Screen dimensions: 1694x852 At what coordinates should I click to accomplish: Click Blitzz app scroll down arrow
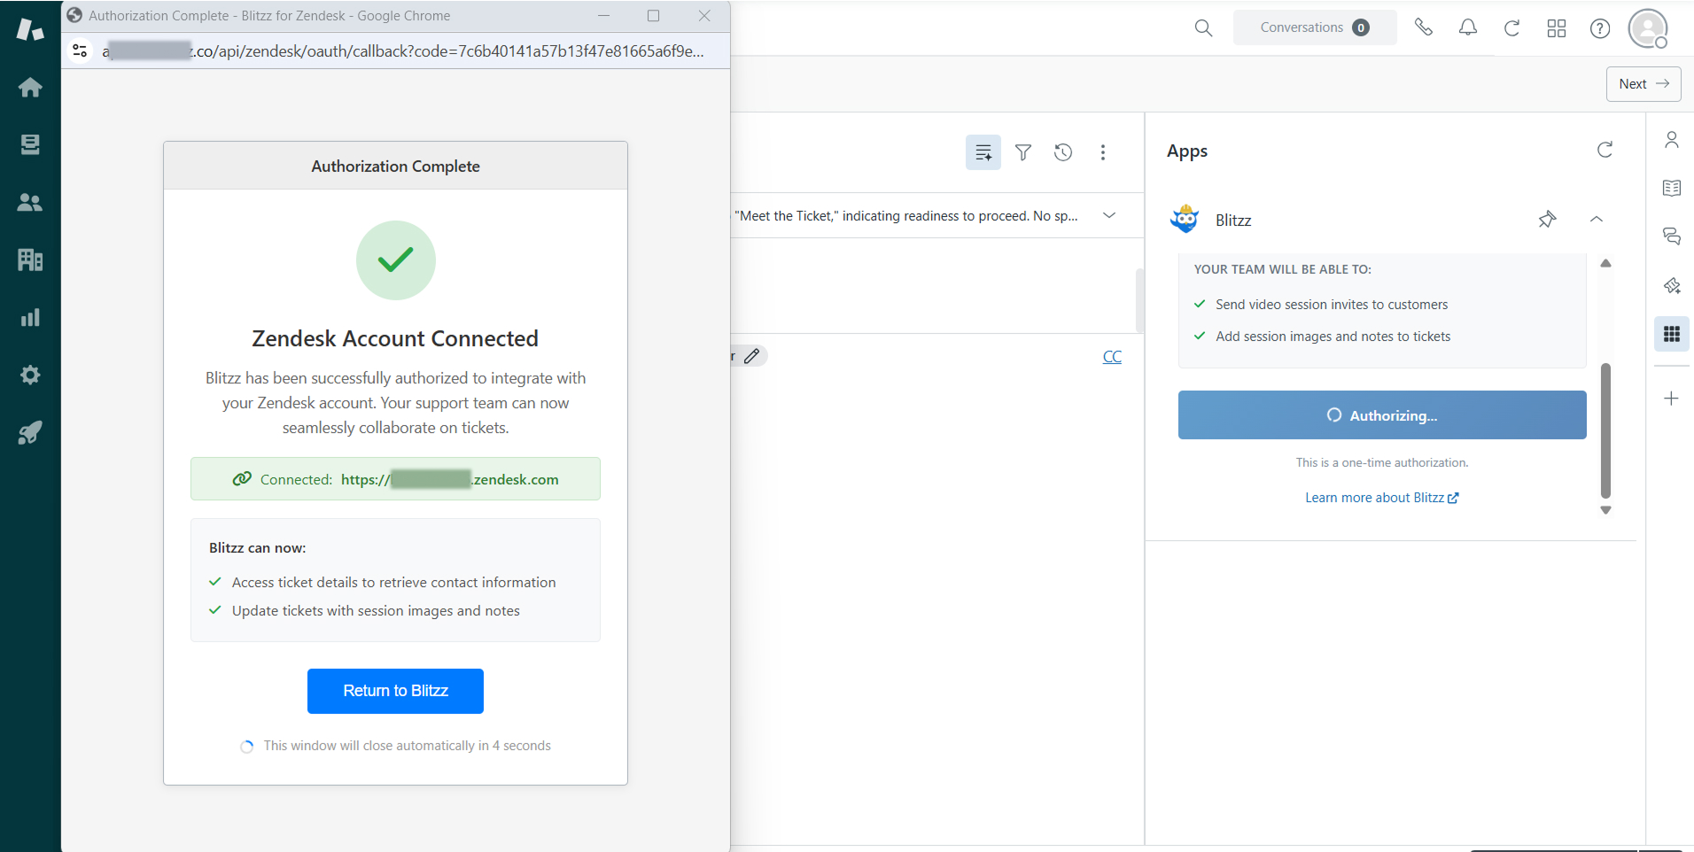1605,510
